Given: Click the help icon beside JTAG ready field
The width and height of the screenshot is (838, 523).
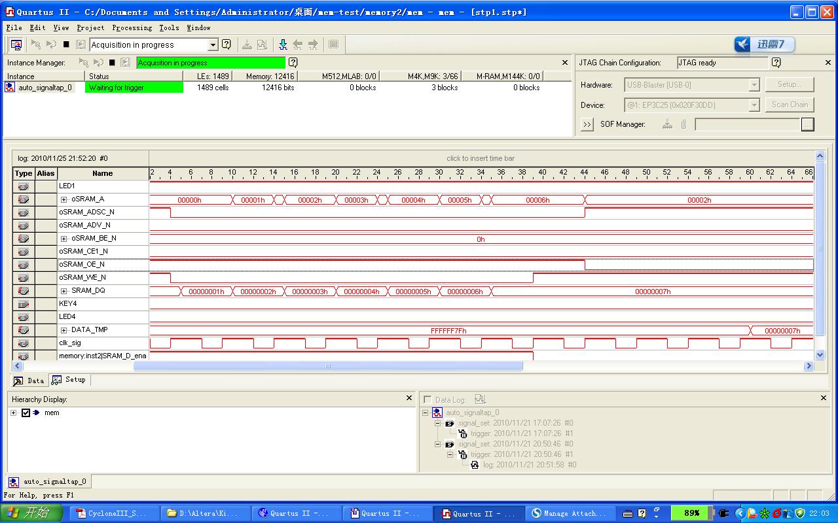Looking at the screenshot, I should coord(776,63).
